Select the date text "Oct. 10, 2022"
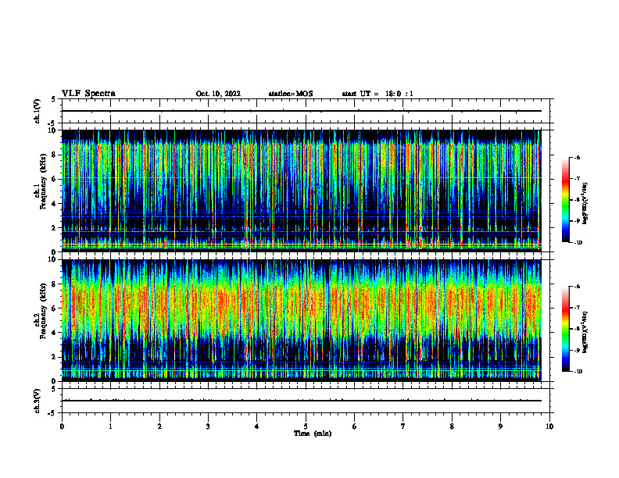This screenshot has height=478, width=619. click(x=218, y=94)
